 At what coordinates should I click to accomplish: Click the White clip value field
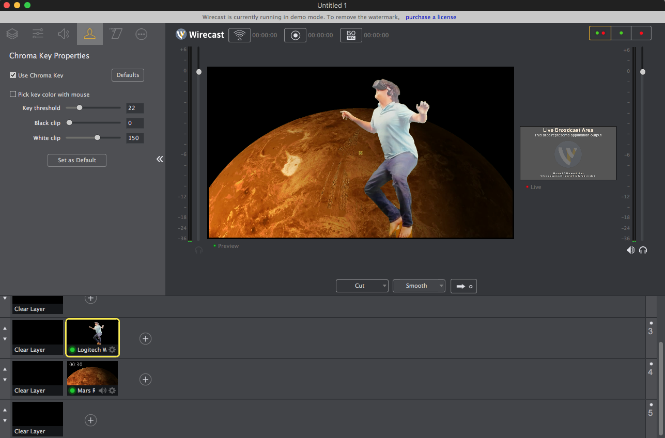point(135,138)
